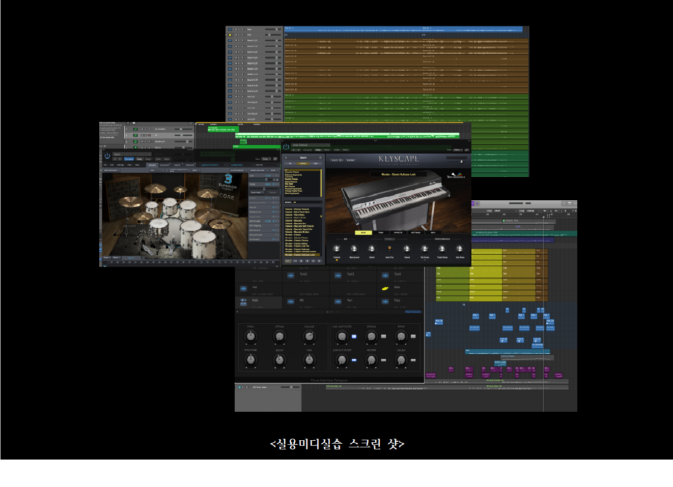Open Keyscape Tone tab
The height and width of the screenshot is (487, 673).
pyautogui.click(x=381, y=233)
